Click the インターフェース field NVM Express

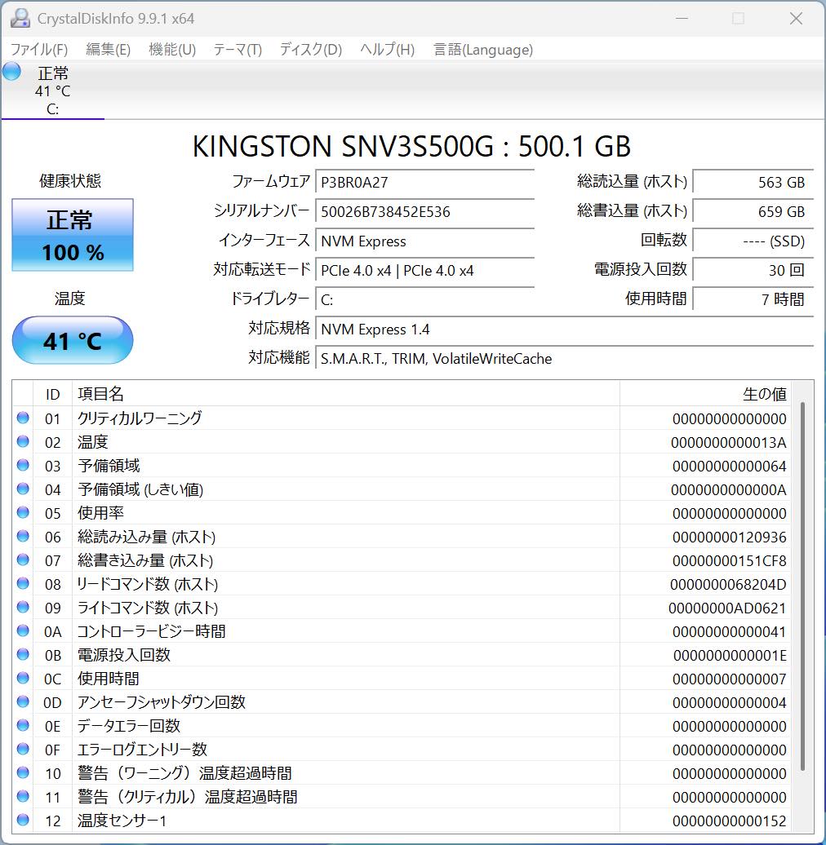coord(425,241)
